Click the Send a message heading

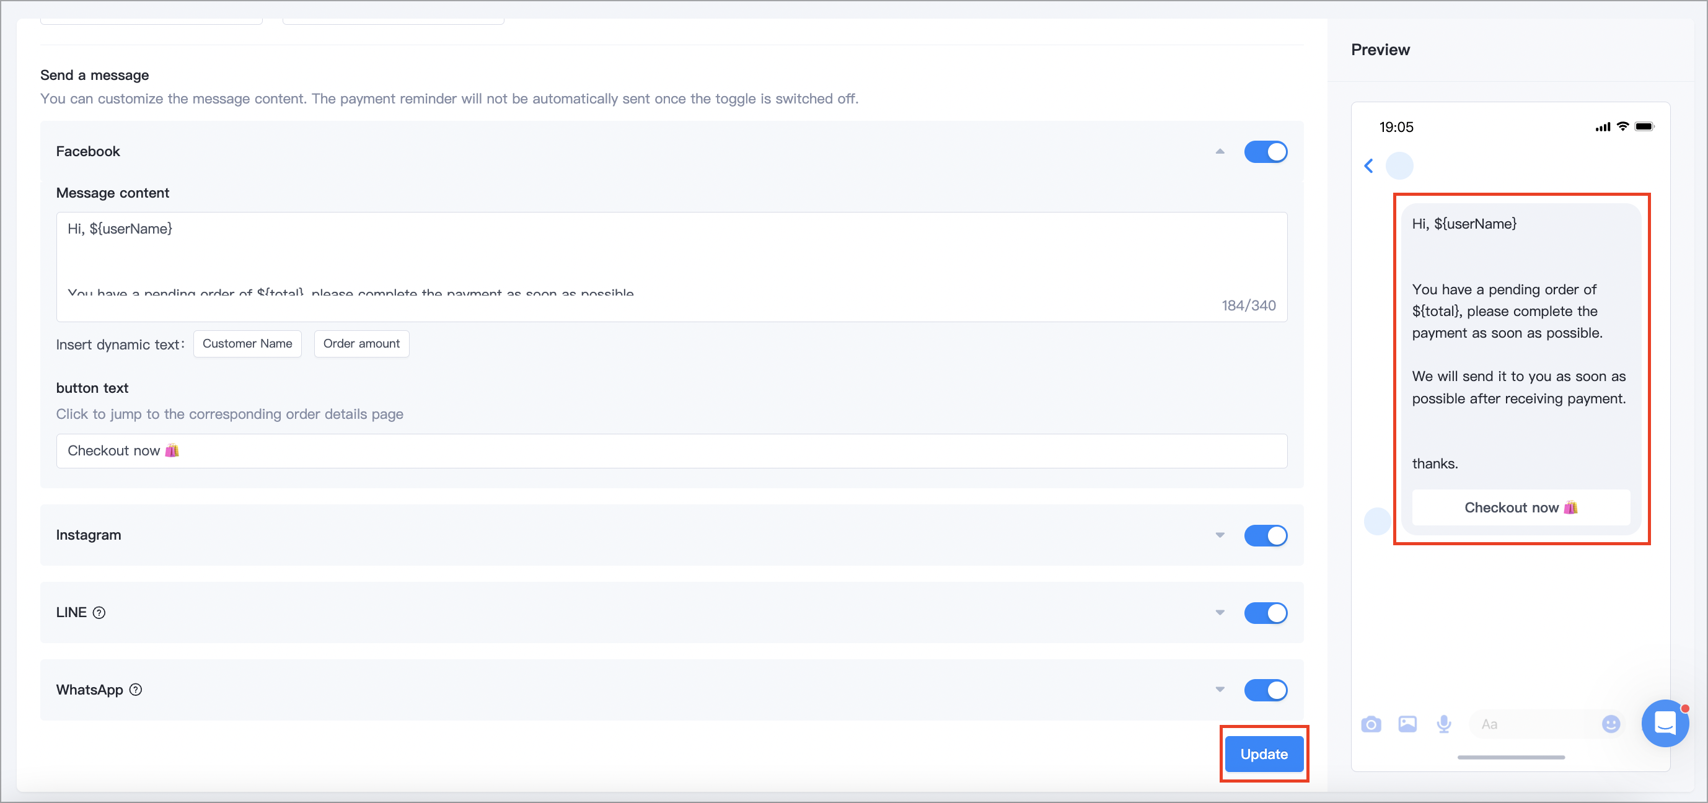pyautogui.click(x=95, y=75)
